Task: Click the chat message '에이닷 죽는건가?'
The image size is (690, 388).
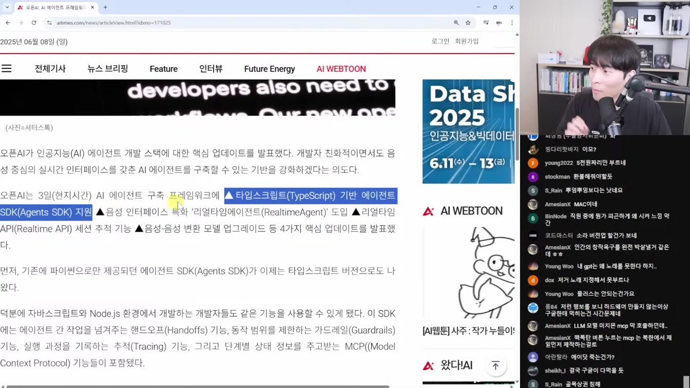Action: coord(592,357)
